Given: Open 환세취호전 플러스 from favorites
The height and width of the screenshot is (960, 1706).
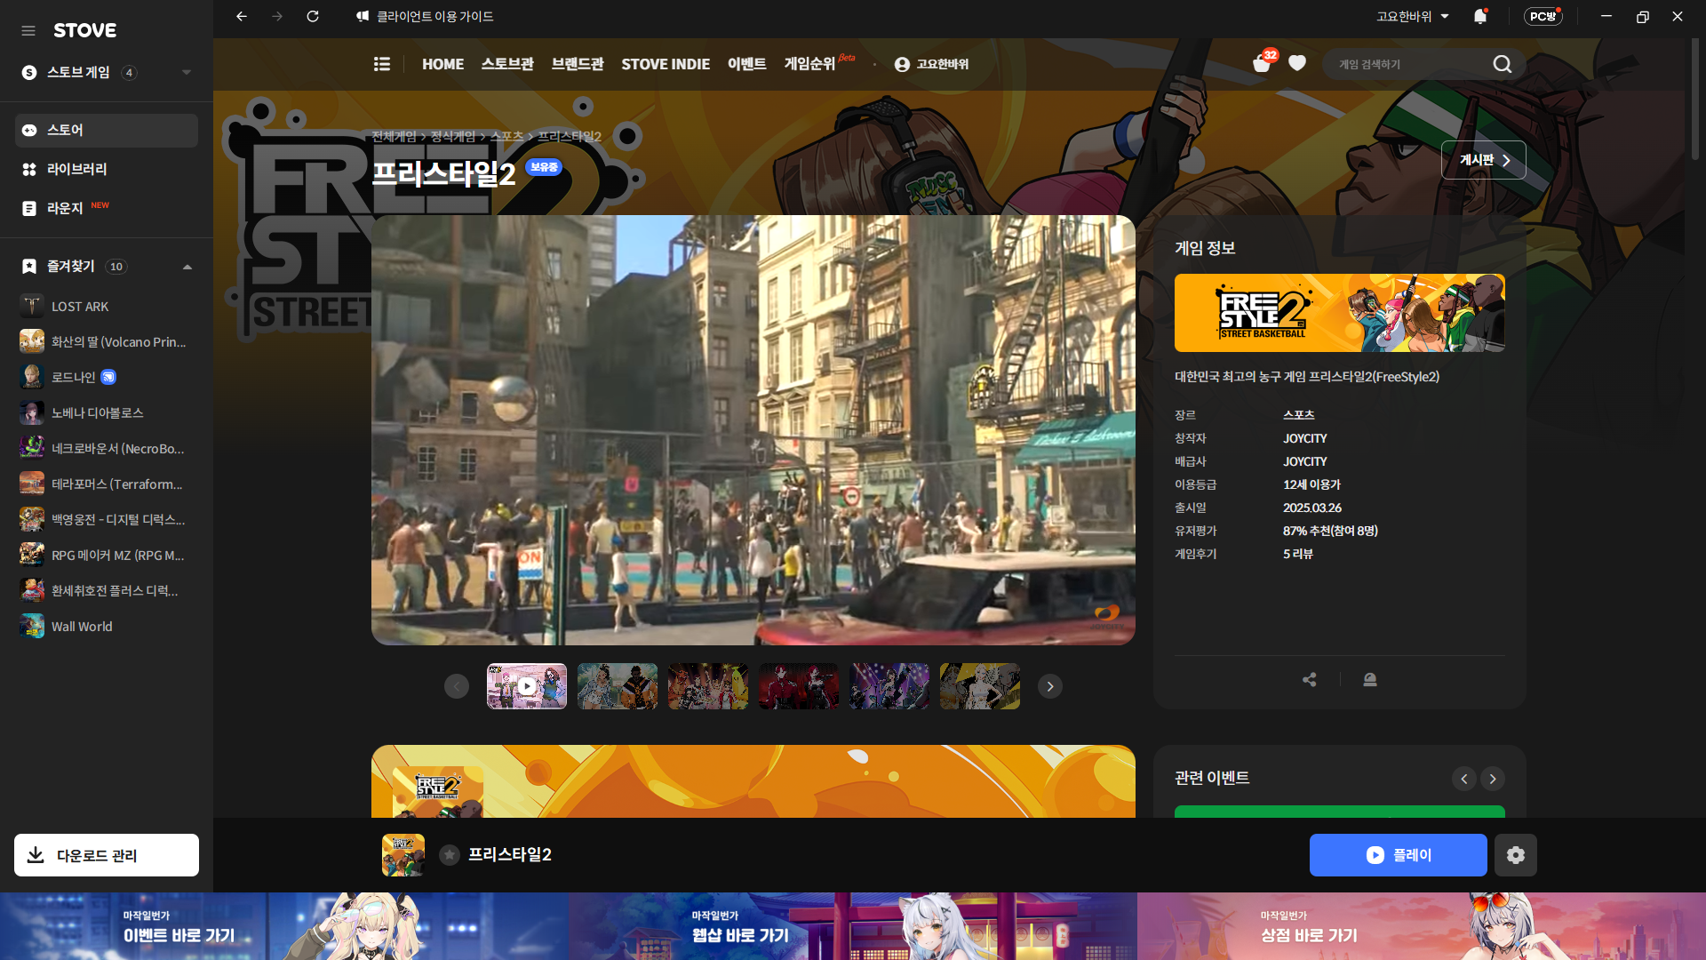Looking at the screenshot, I should click(107, 591).
